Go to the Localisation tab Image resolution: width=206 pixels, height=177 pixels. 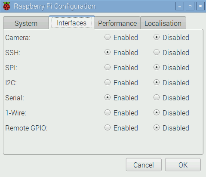[163, 23]
